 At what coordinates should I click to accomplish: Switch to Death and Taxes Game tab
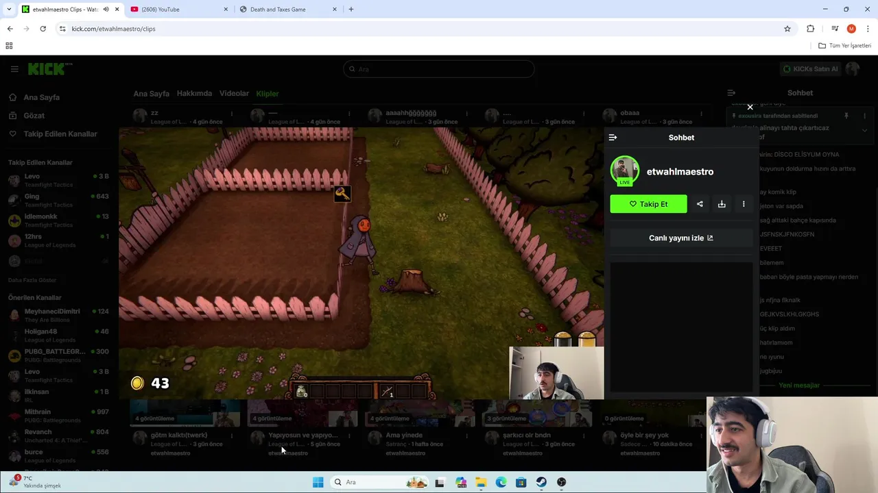(288, 10)
